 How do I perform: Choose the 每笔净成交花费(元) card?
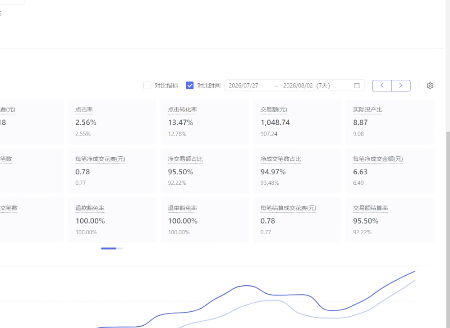point(112,171)
